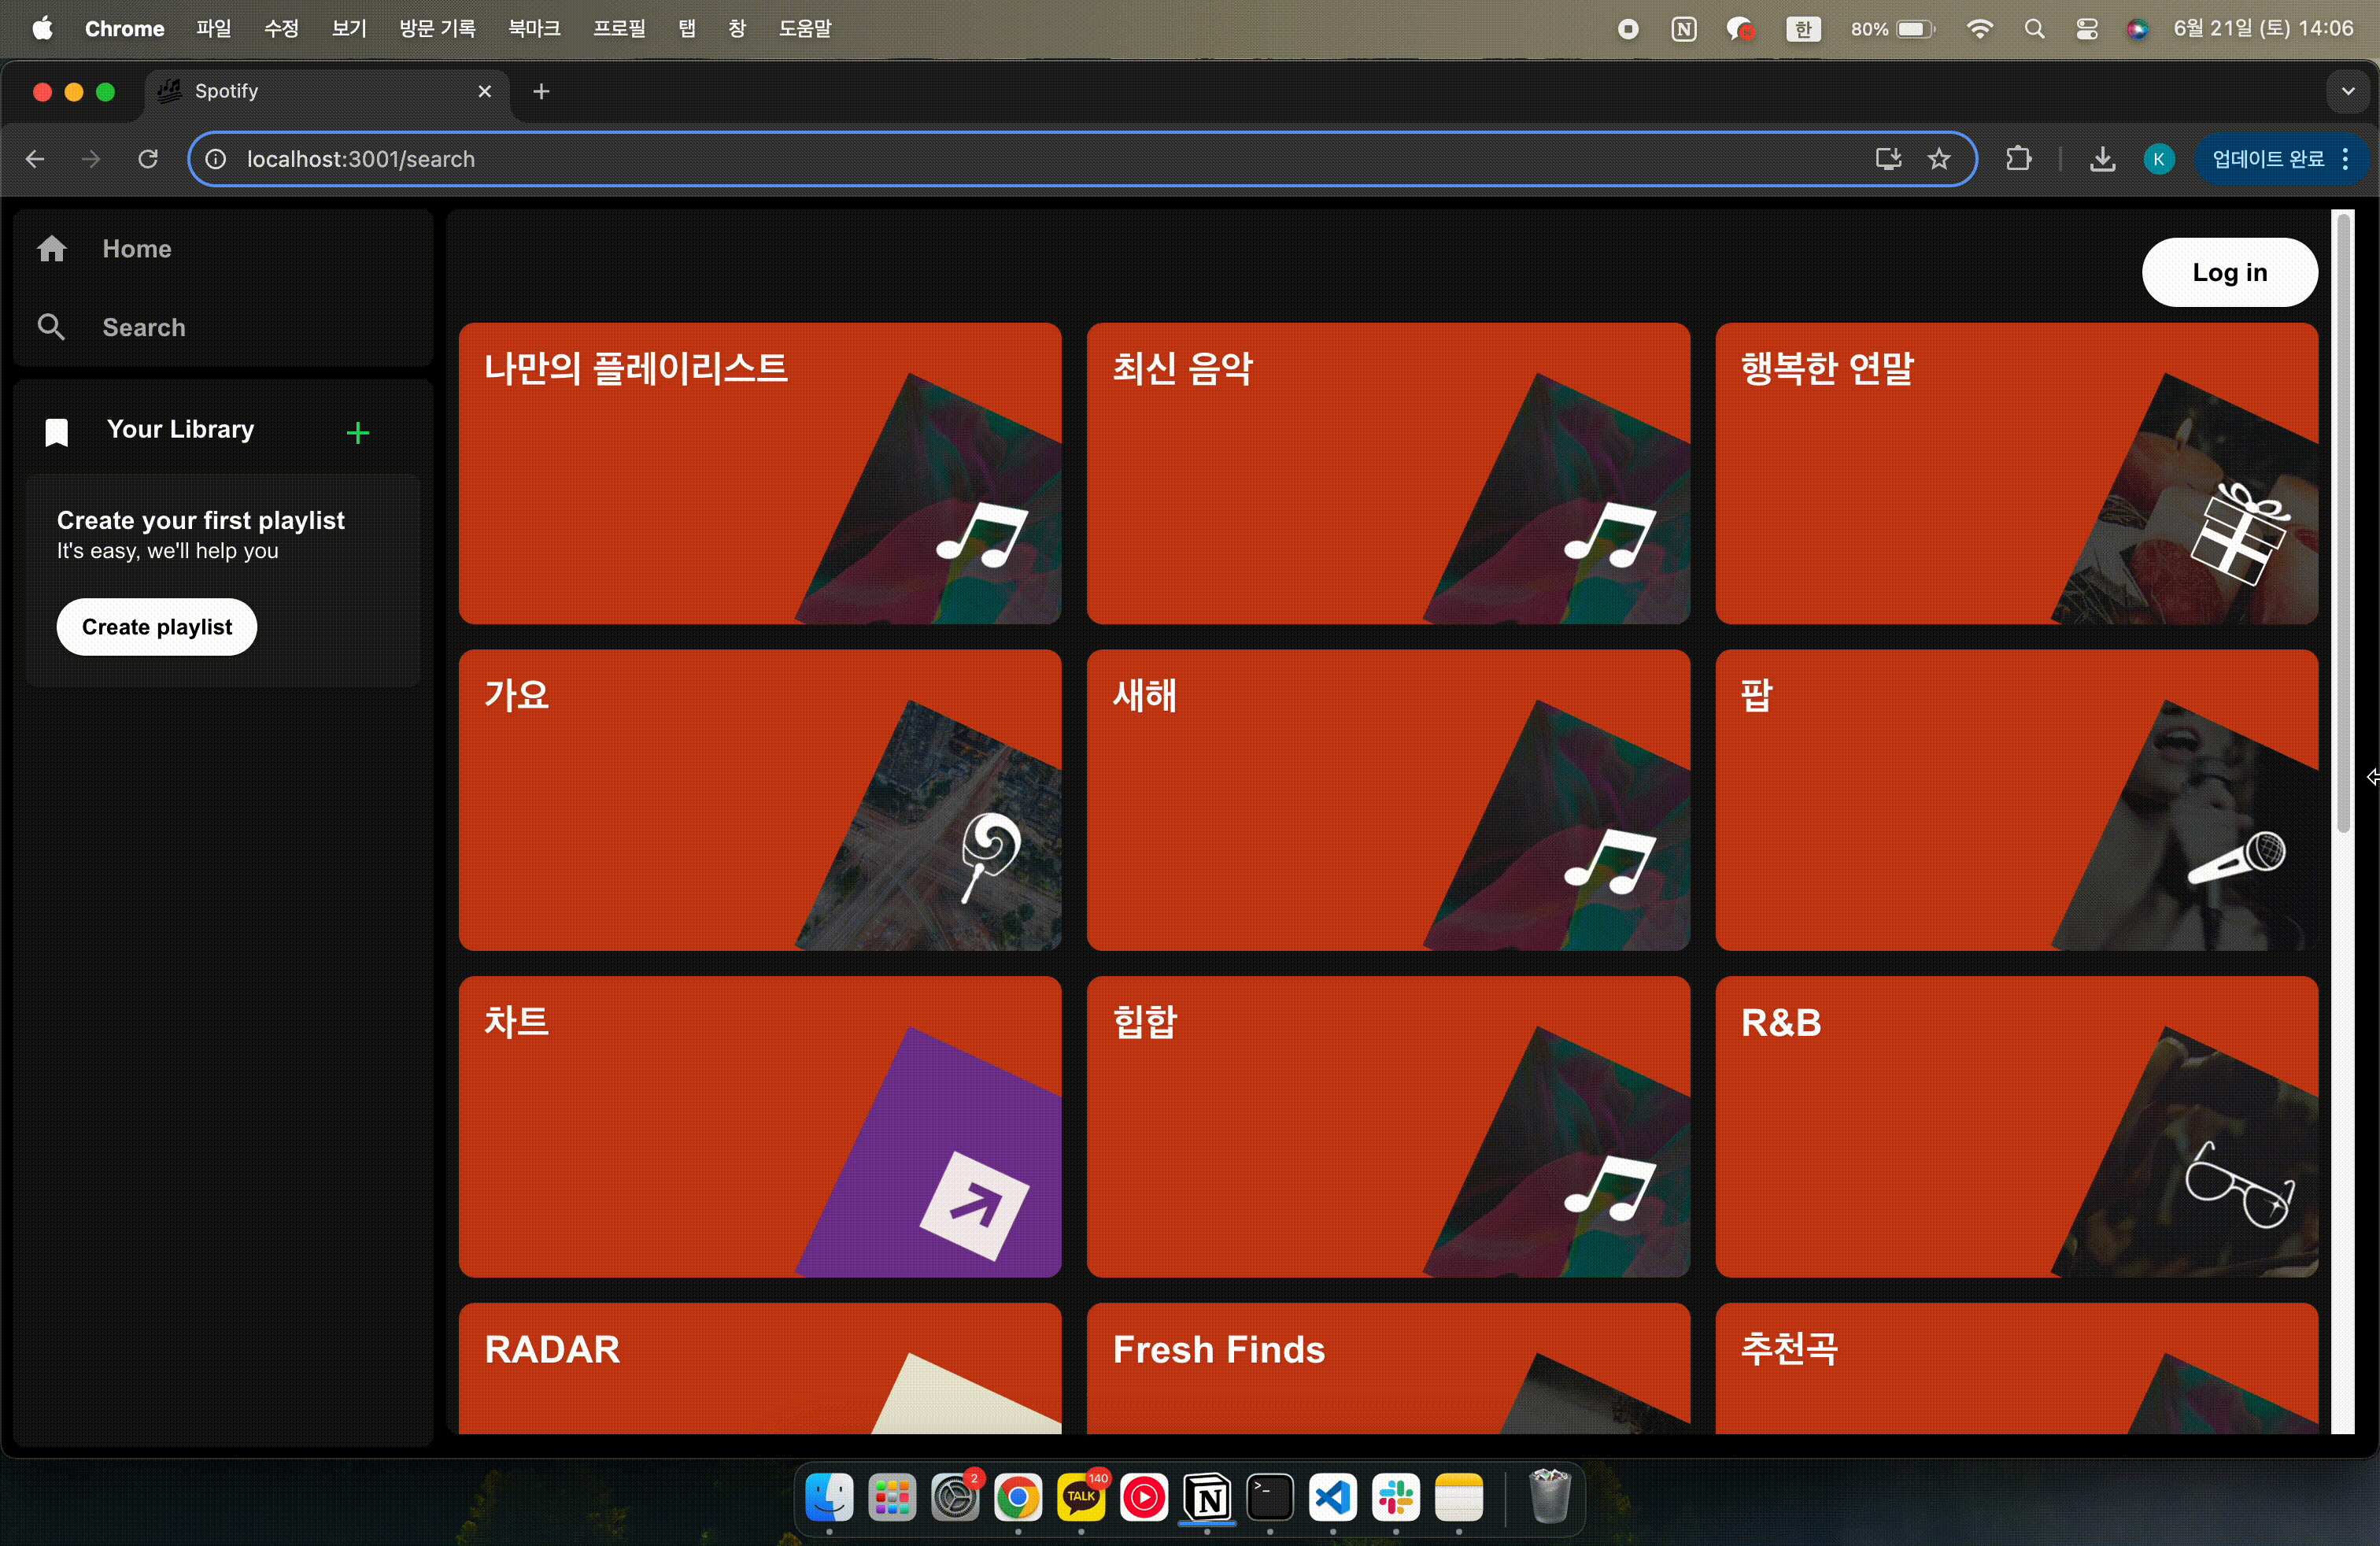The width and height of the screenshot is (2380, 1546).
Task: Click the Home icon in sidebar
Action: tap(52, 248)
